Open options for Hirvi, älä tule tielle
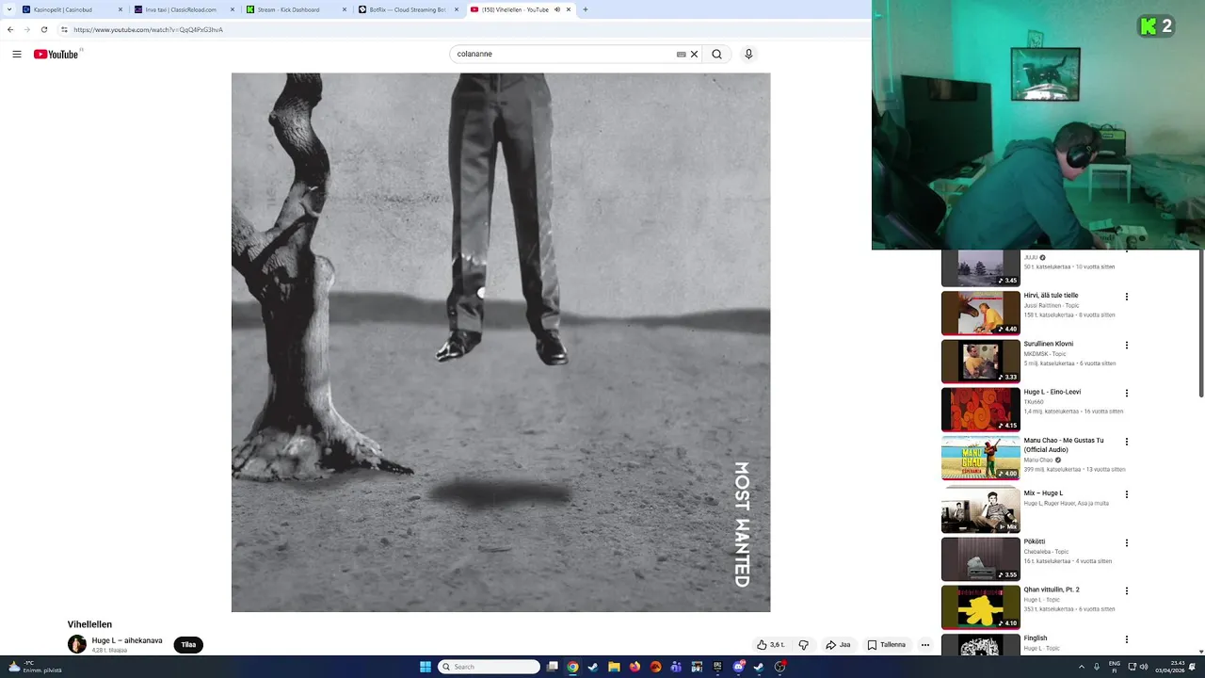The height and width of the screenshot is (678, 1205). tap(1126, 297)
